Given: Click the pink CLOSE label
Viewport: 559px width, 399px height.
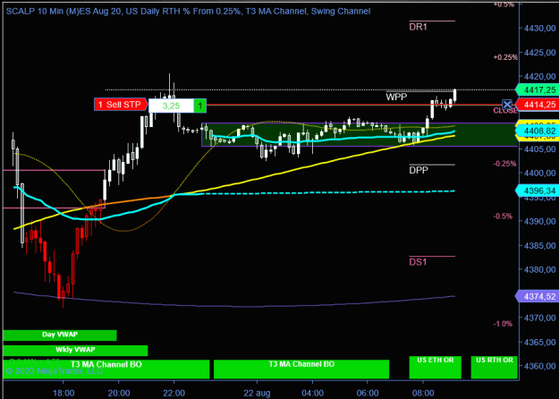Looking at the screenshot, I should [x=505, y=111].
